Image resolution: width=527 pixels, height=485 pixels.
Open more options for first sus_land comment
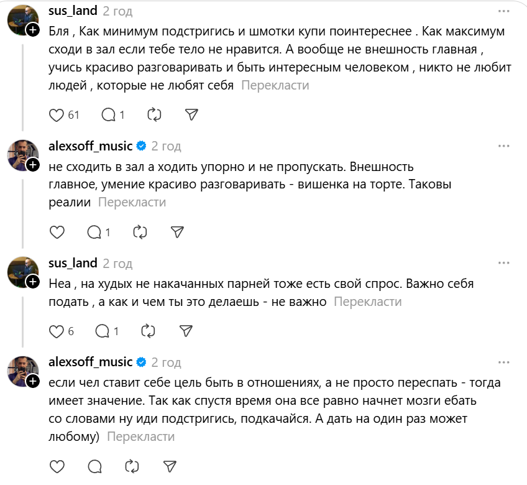point(504,12)
